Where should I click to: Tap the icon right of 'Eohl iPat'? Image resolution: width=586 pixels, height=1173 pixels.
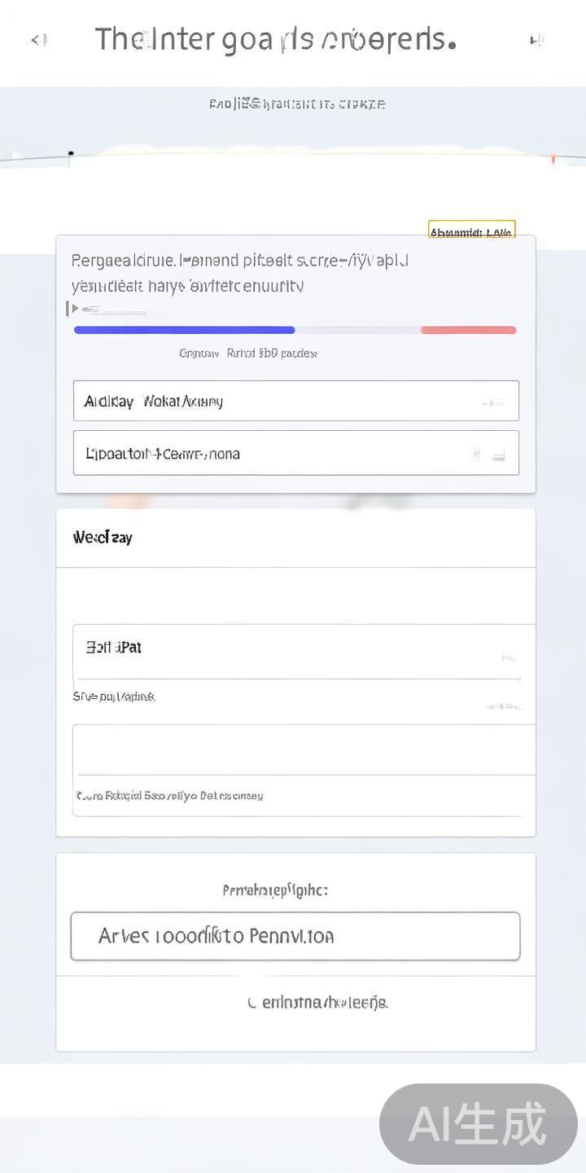(x=508, y=657)
